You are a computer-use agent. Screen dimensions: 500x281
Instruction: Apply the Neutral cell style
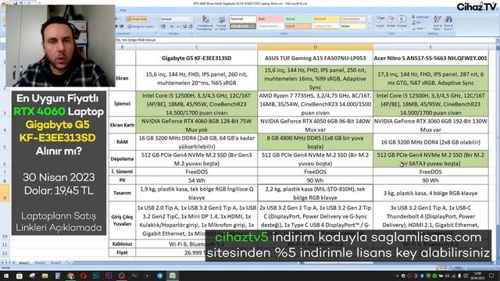[325, 19]
